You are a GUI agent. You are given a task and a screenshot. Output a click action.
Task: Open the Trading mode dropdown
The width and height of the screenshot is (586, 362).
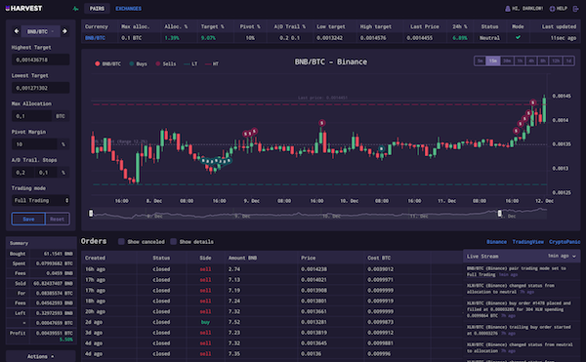[40, 200]
